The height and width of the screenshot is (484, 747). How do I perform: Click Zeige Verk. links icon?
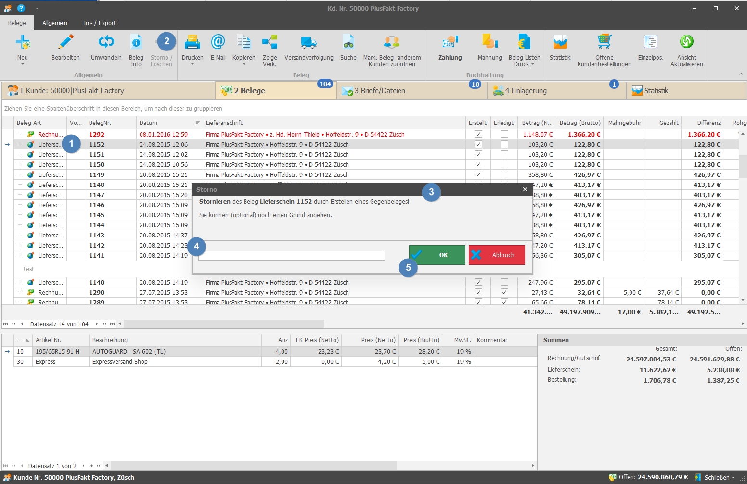point(270,42)
